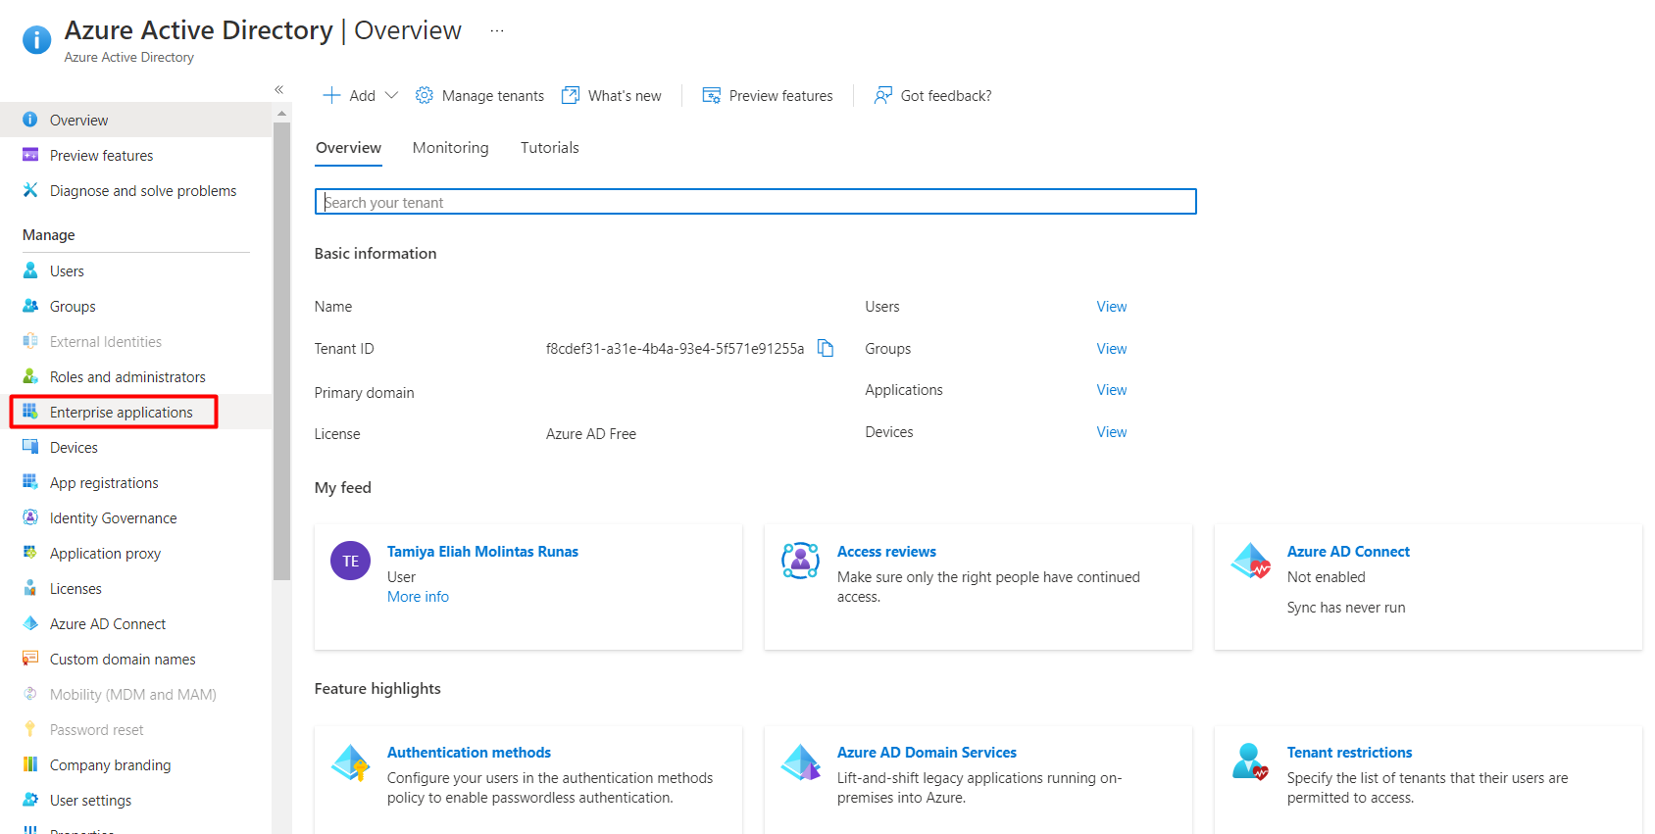Image resolution: width=1655 pixels, height=834 pixels.
Task: Click Got feedback? in toolbar
Action: 932,95
